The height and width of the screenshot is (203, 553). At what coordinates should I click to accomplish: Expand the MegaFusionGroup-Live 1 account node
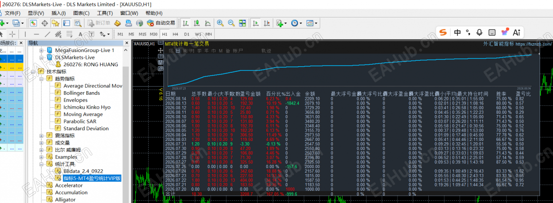pos(41,50)
